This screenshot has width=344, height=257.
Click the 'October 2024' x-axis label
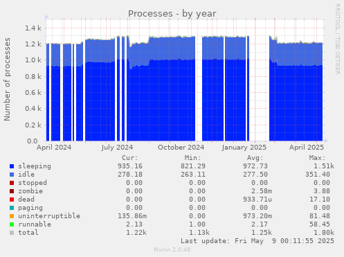[181, 148]
